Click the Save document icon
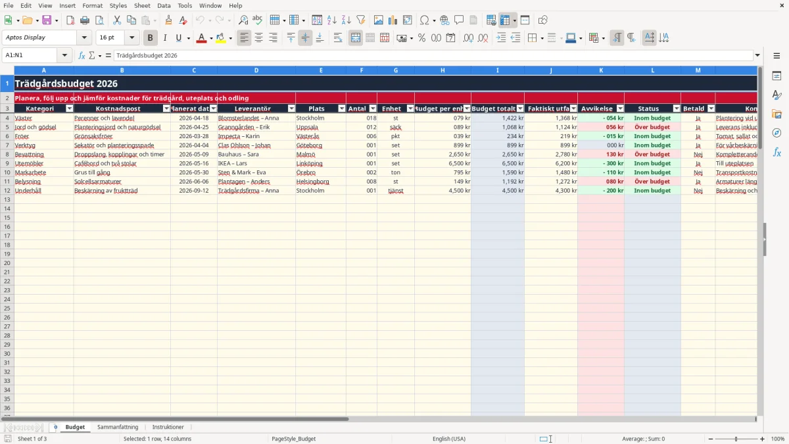This screenshot has width=789, height=444. tap(47, 20)
